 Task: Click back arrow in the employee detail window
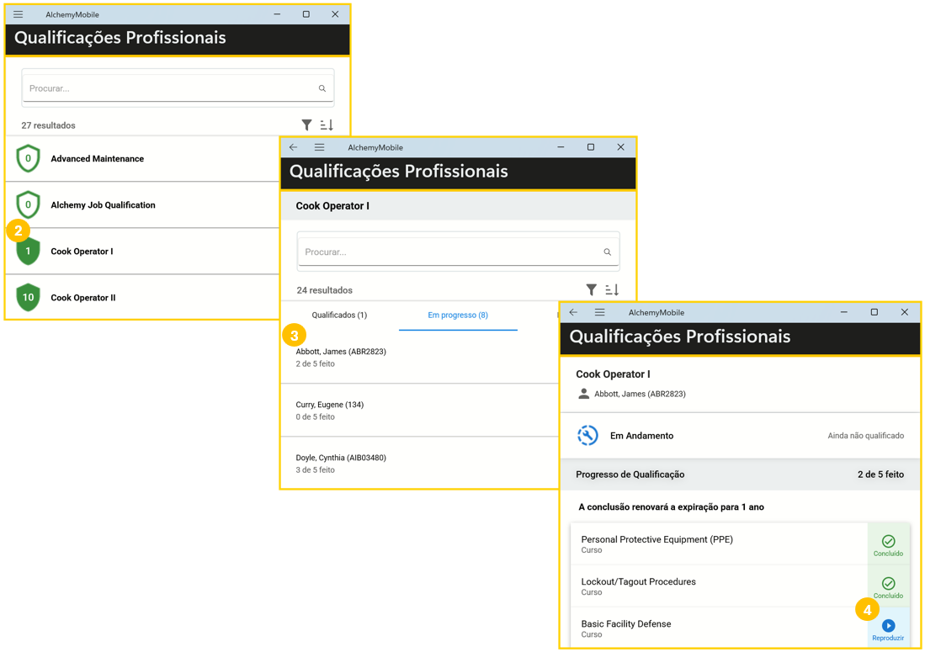[x=573, y=312]
